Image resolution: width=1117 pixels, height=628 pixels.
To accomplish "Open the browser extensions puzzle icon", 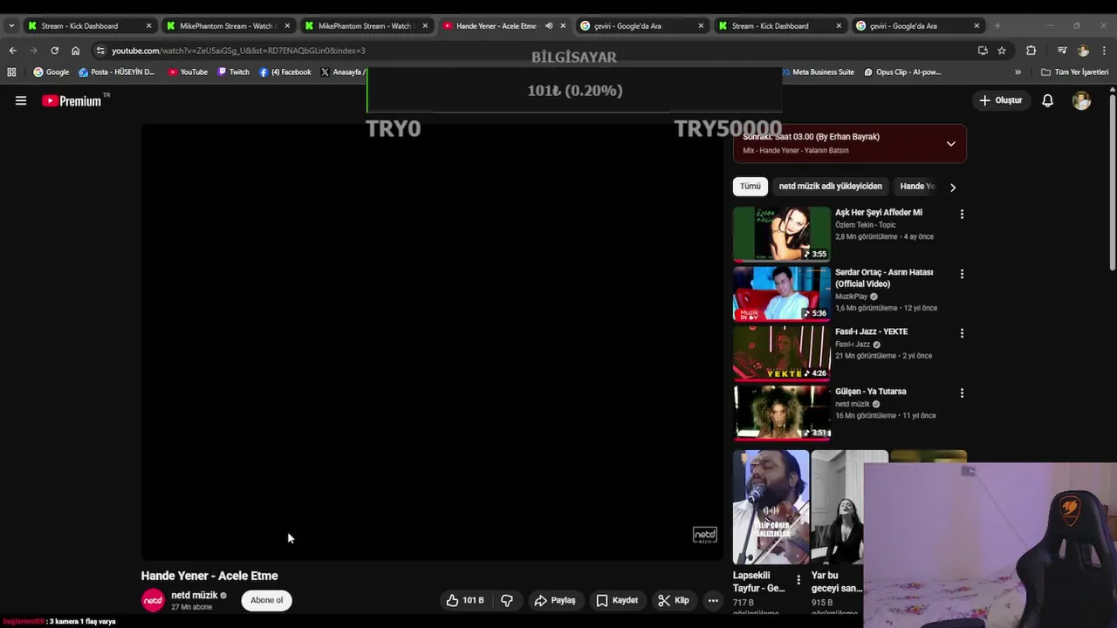I will [x=1031, y=51].
